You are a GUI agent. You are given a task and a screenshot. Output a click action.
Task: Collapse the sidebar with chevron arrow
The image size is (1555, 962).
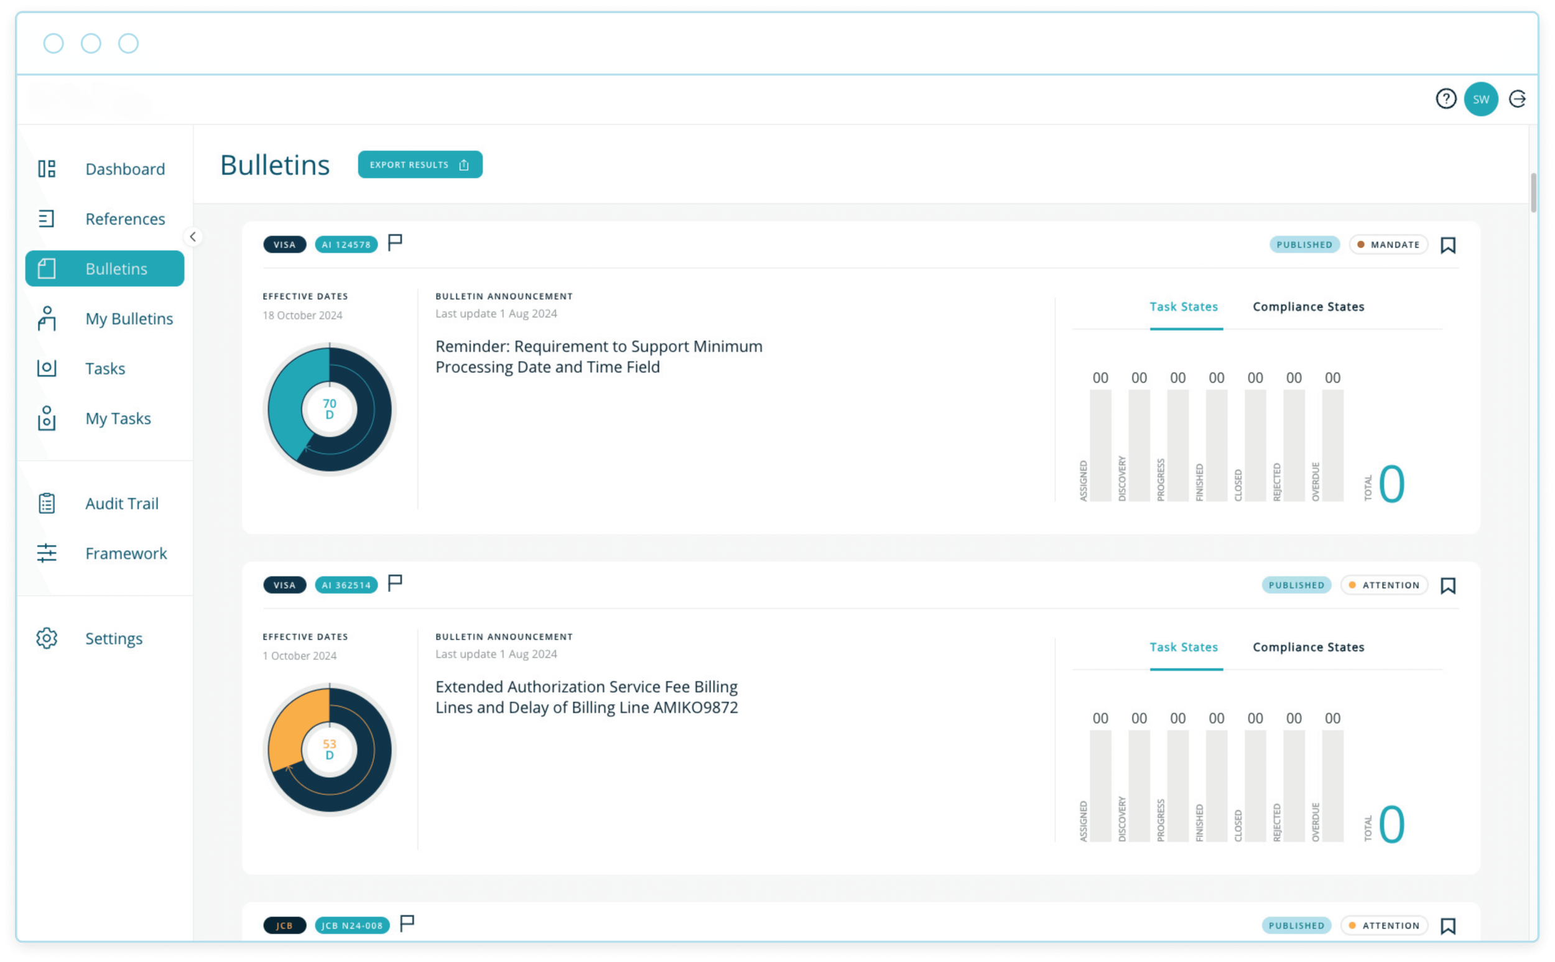pyautogui.click(x=193, y=237)
